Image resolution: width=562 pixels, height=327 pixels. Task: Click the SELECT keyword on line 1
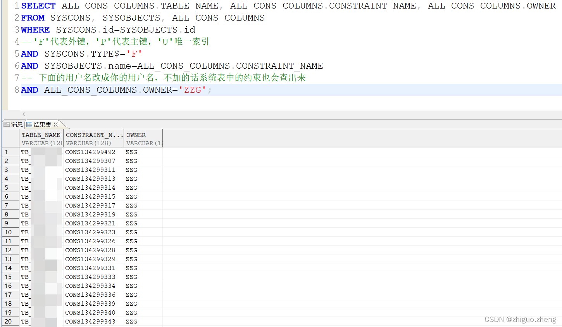click(x=38, y=6)
